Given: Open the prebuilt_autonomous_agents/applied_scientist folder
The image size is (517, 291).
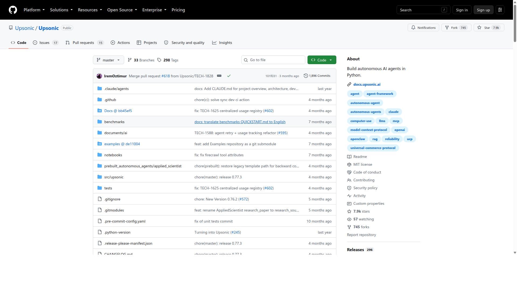Looking at the screenshot, I should click(143, 166).
